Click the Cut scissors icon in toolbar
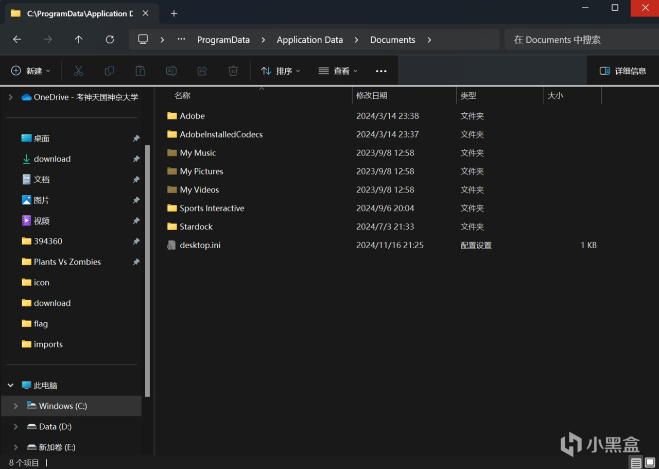 pyautogui.click(x=78, y=71)
